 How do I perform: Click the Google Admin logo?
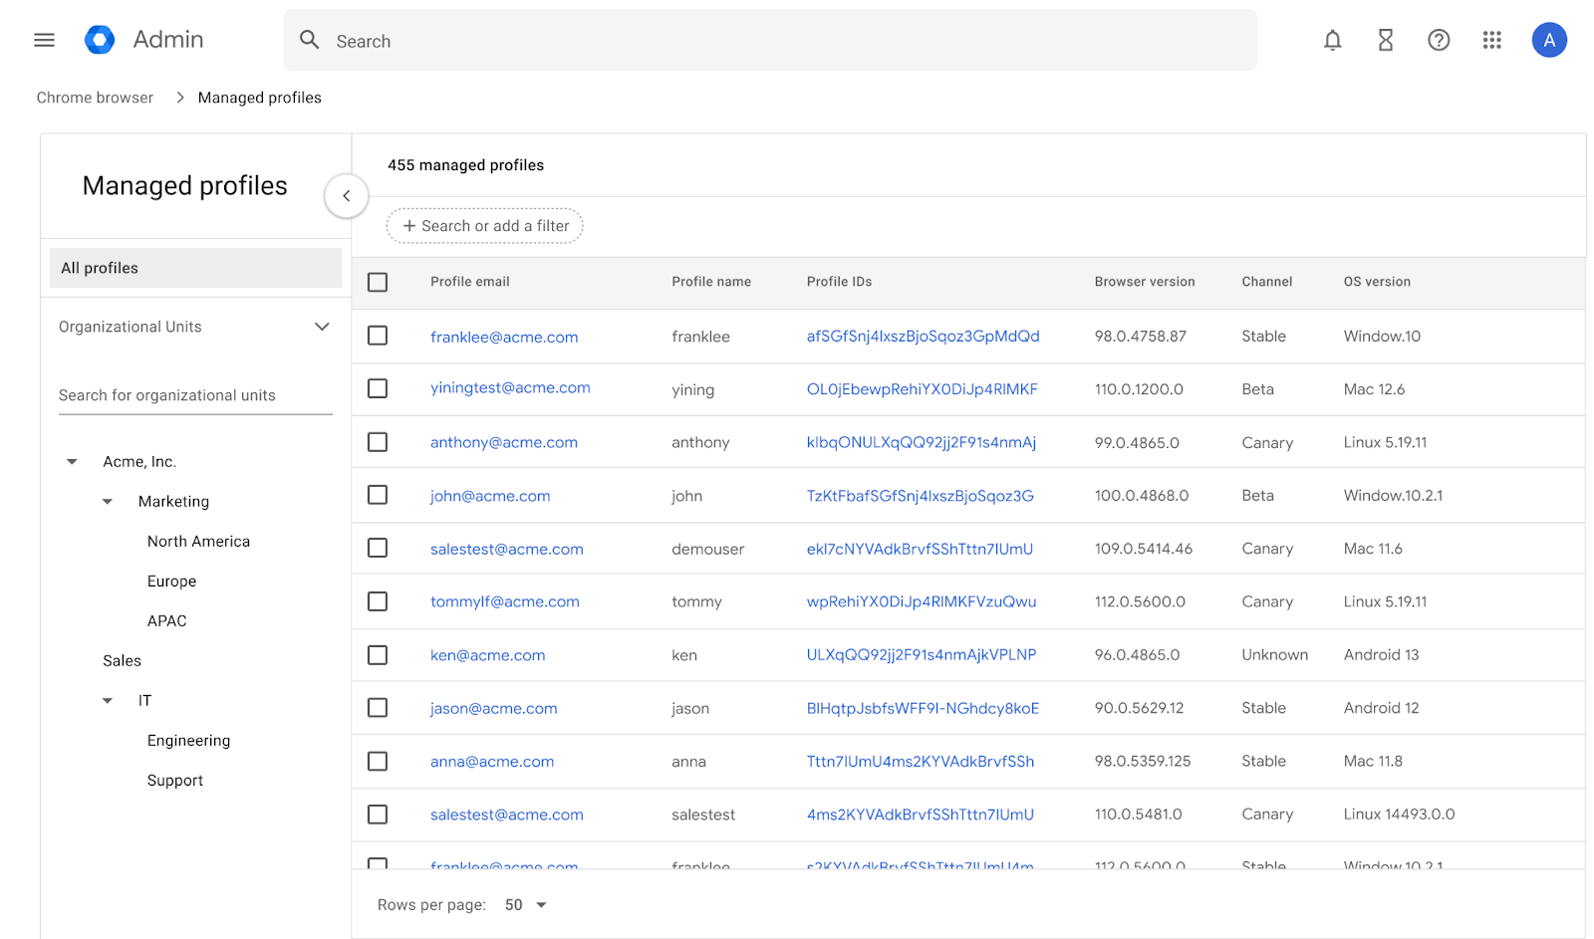100,40
